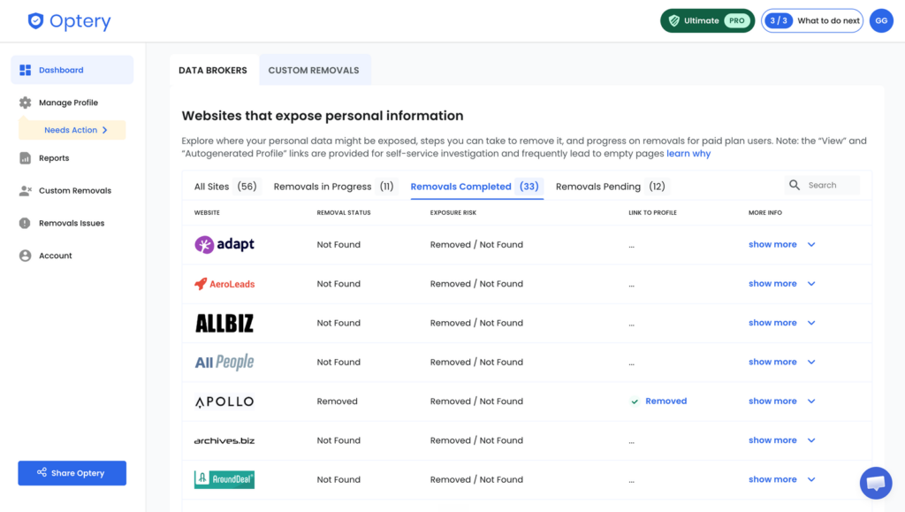Click the adapt website logo

pyautogui.click(x=224, y=244)
